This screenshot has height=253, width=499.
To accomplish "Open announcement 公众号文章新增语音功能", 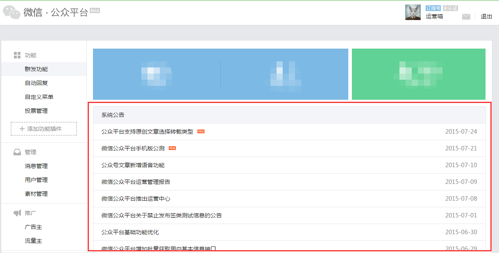I will click(x=133, y=165).
